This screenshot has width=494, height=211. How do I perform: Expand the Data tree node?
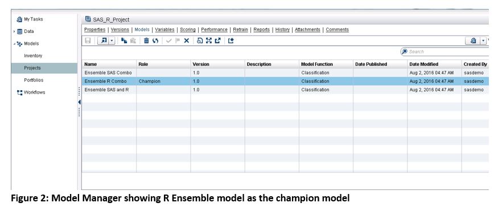coord(14,31)
